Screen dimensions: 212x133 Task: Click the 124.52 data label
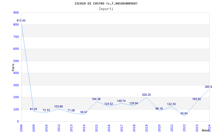(109, 104)
